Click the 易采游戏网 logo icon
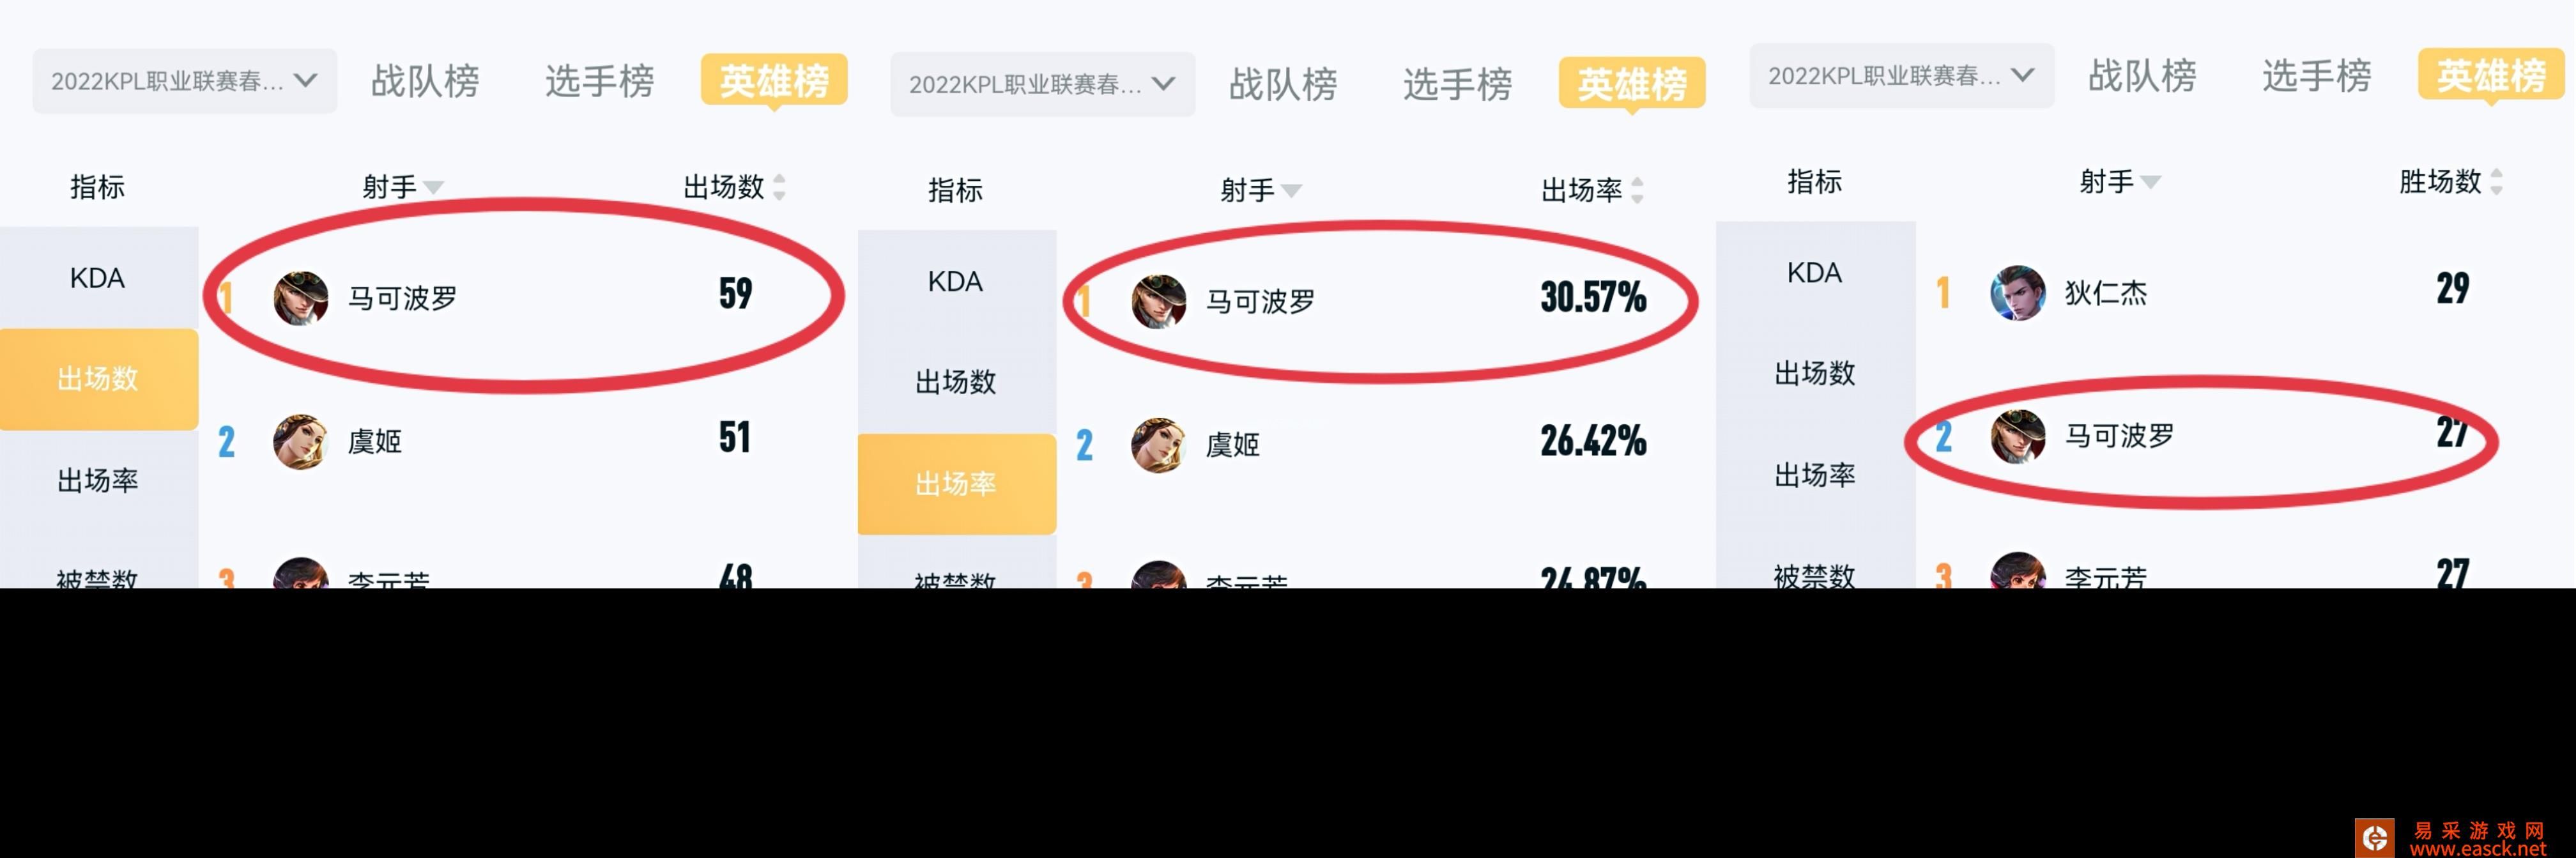Image resolution: width=2576 pixels, height=858 pixels. [x=2374, y=837]
